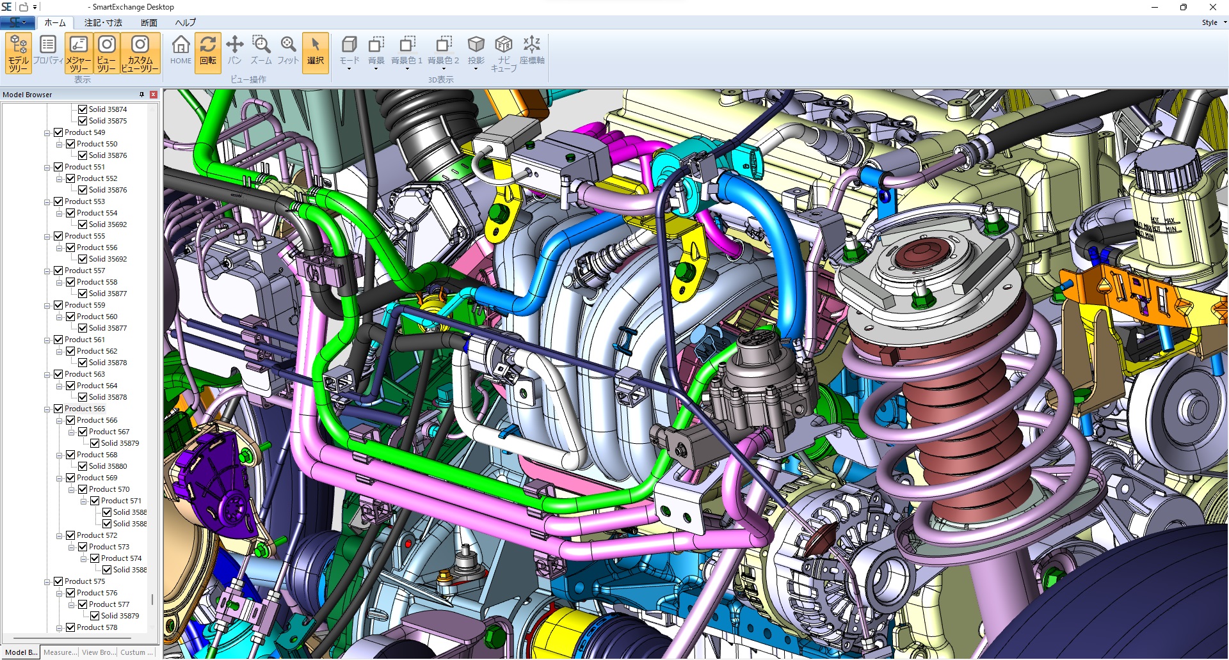1229x660 pixels.
Task: Toggle Product 570 checkbox
Action: [83, 489]
